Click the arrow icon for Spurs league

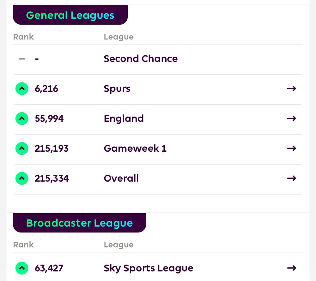[x=291, y=89]
